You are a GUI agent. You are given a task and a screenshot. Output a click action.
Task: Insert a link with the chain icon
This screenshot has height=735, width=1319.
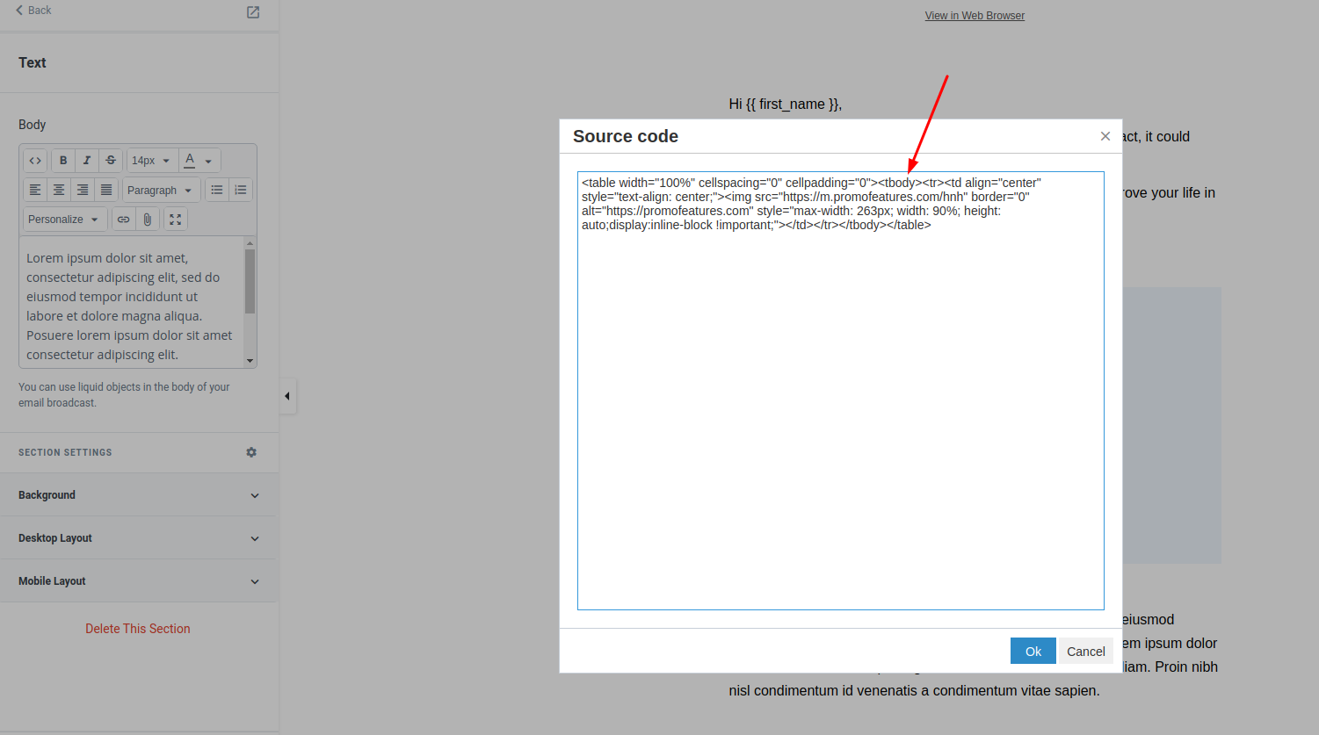[x=124, y=220]
